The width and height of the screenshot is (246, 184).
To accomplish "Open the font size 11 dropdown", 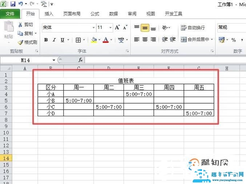I will pos(110,28).
